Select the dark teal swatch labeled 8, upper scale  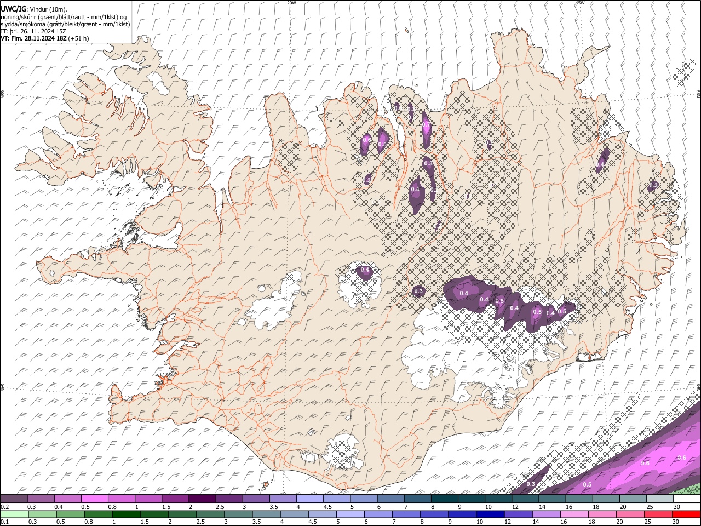pos(445,499)
